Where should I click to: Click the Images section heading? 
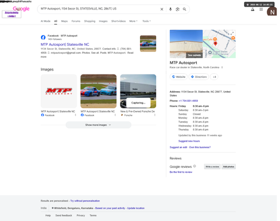point(47,69)
